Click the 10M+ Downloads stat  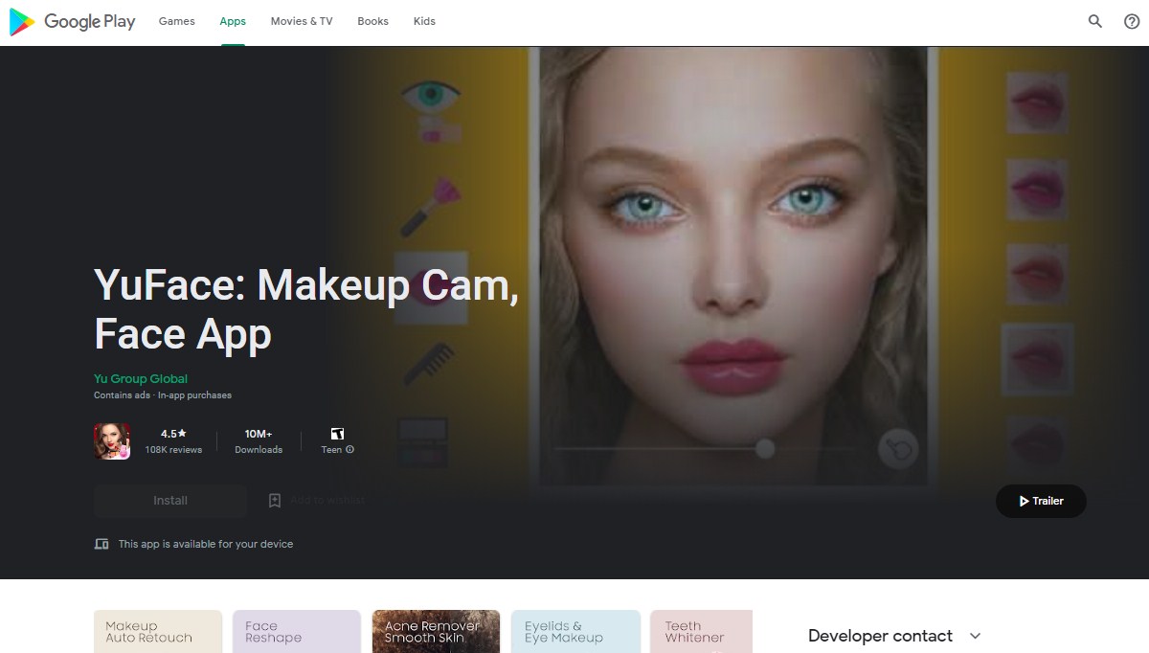[x=259, y=441]
